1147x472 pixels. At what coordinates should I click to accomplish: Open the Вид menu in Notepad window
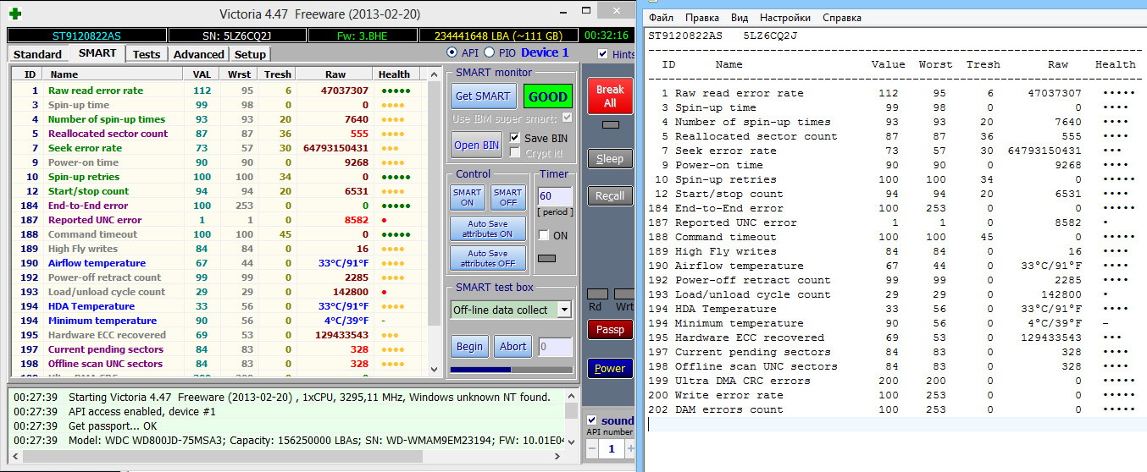point(740,18)
